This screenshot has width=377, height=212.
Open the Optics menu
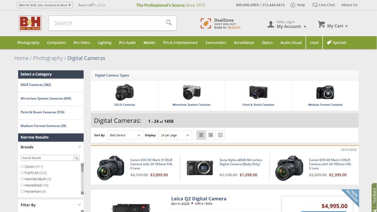coord(267,43)
